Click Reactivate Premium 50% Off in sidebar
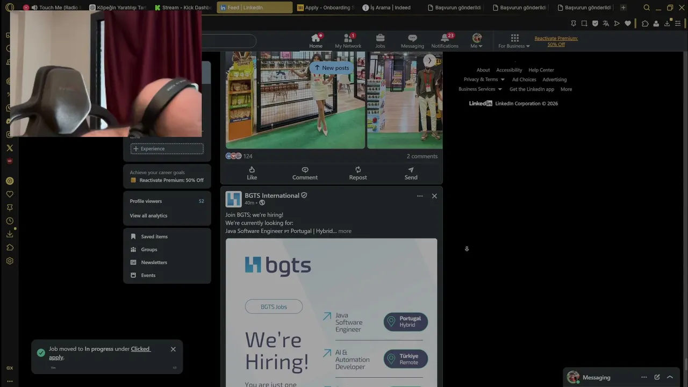The width and height of the screenshot is (688, 387). pos(167,180)
